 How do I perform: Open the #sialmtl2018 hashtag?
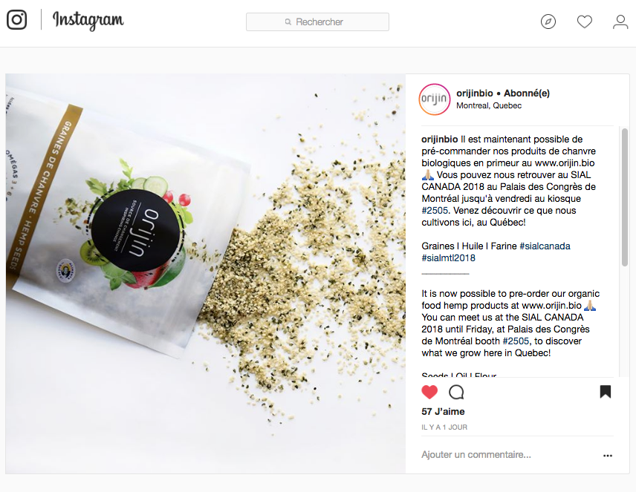448,258
